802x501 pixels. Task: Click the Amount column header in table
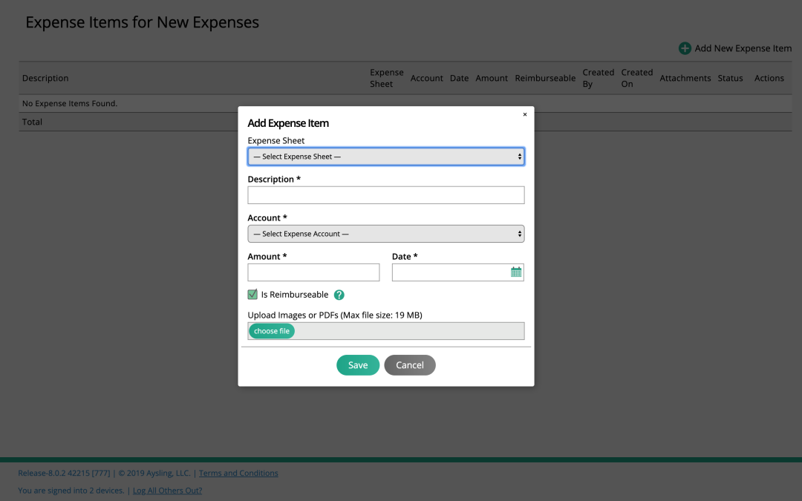(492, 78)
